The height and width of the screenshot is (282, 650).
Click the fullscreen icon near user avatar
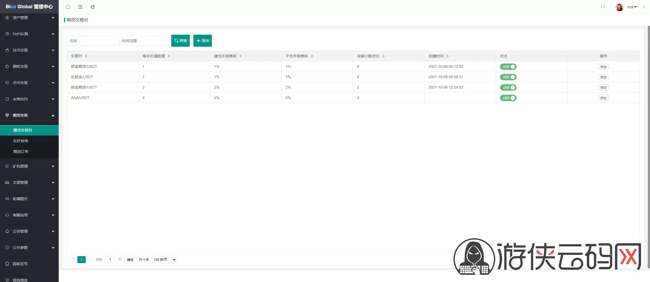point(603,7)
